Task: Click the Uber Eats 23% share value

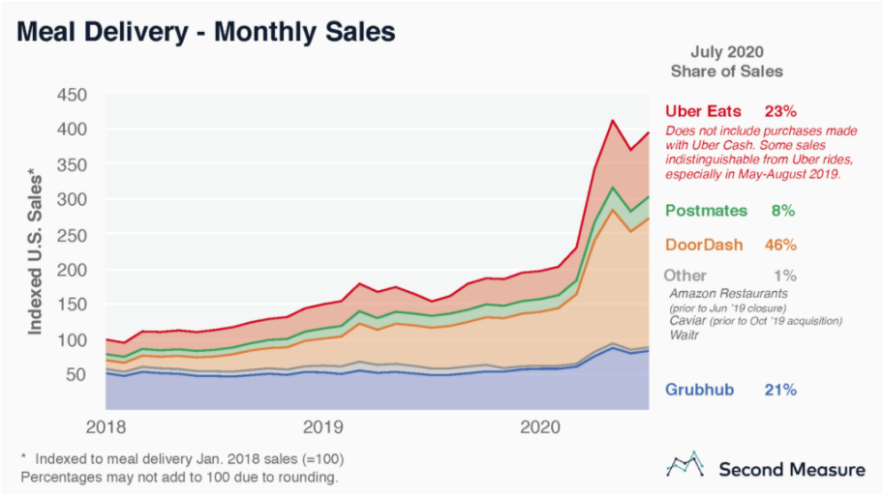Action: [x=780, y=112]
